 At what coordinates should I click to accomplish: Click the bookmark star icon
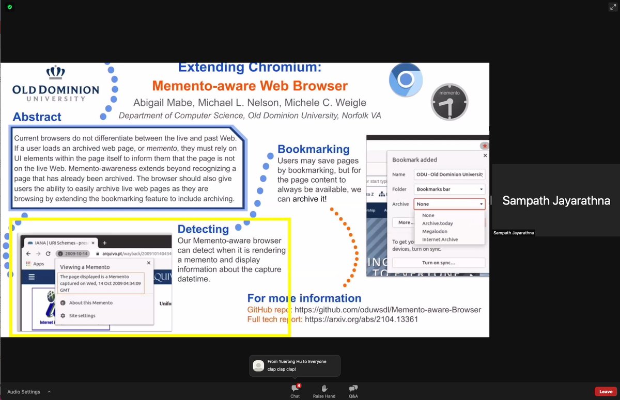click(x=484, y=146)
